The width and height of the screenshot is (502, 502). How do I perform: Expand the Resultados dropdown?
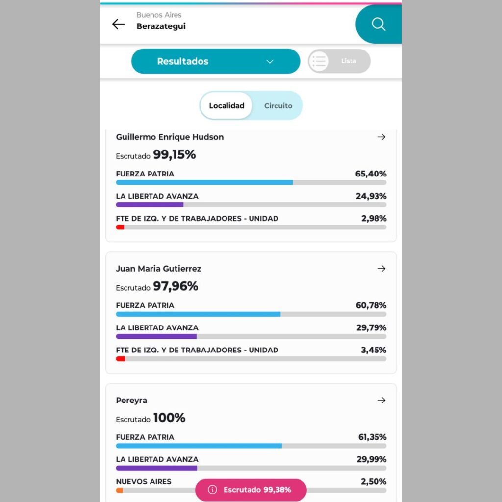point(215,61)
